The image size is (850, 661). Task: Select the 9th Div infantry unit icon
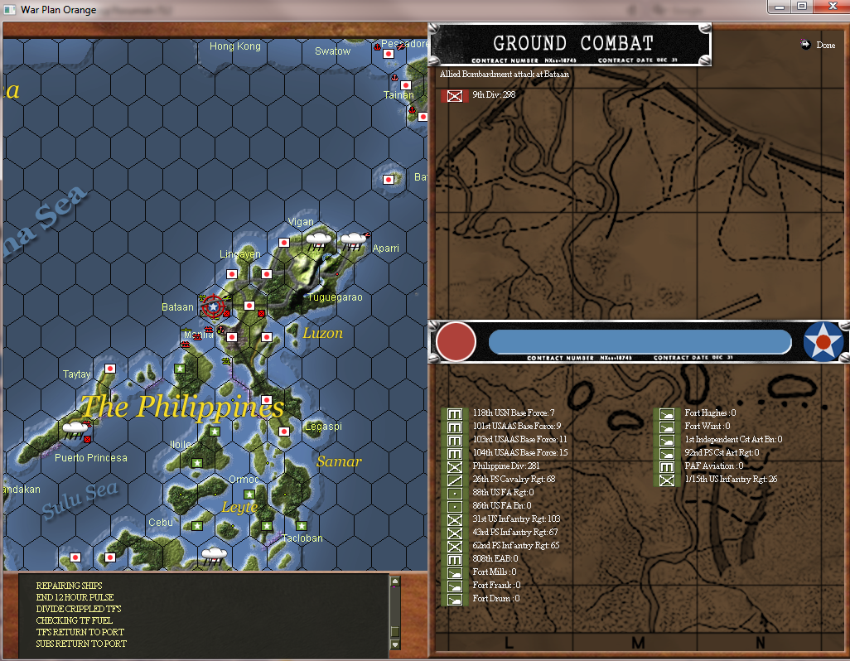pyautogui.click(x=454, y=96)
